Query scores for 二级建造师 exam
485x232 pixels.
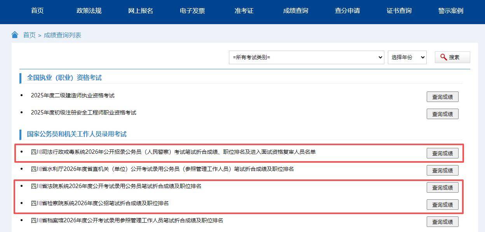(x=442, y=97)
